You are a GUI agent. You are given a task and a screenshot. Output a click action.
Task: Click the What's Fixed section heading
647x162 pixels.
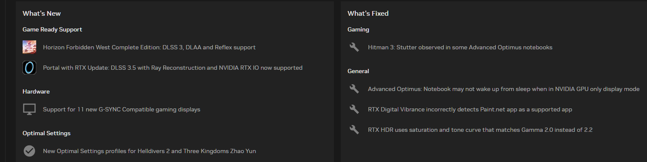click(368, 14)
